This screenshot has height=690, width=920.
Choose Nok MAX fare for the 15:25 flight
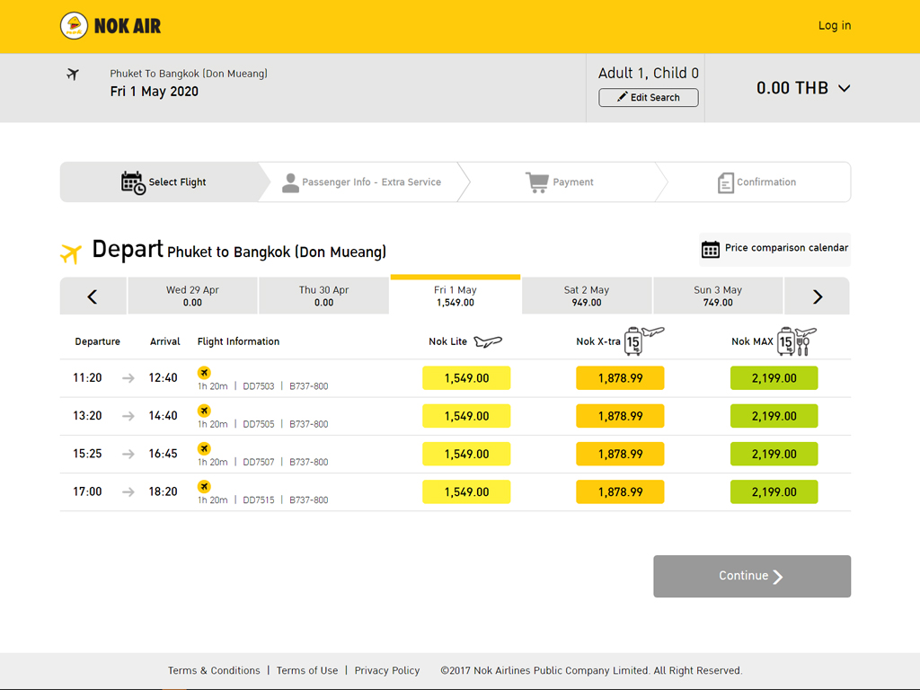coord(774,454)
